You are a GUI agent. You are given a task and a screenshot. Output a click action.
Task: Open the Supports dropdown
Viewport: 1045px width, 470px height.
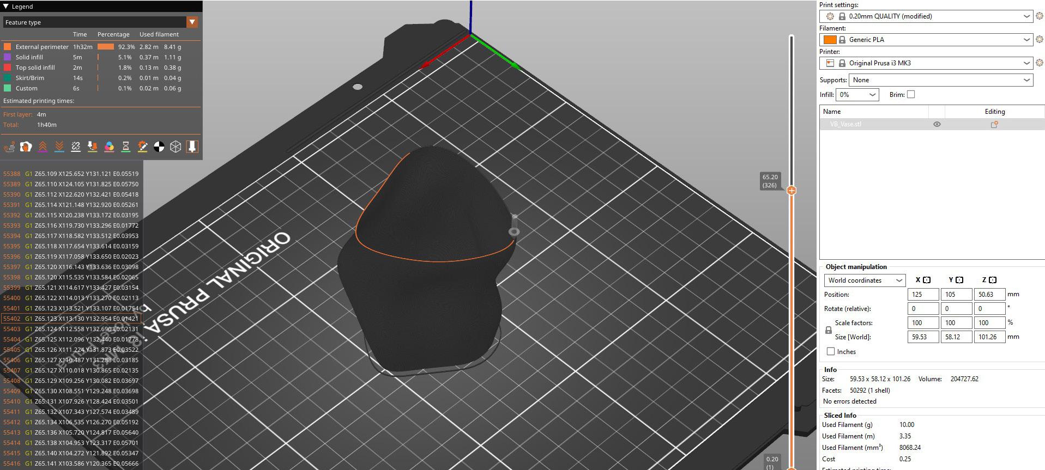pos(941,80)
